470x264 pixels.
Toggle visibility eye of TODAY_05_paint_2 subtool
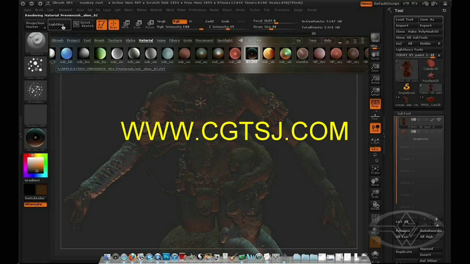coord(439,120)
